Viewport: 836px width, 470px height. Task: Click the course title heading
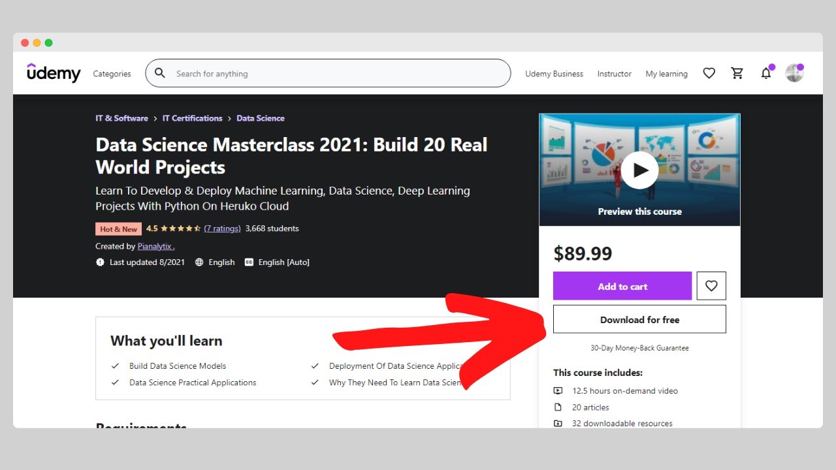291,155
